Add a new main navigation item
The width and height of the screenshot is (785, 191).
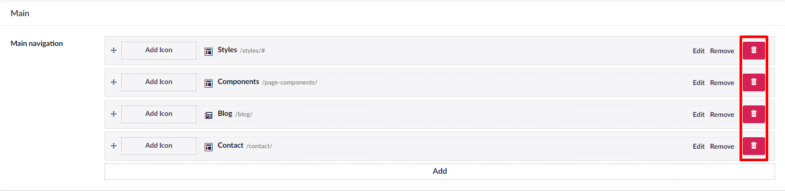pos(440,171)
